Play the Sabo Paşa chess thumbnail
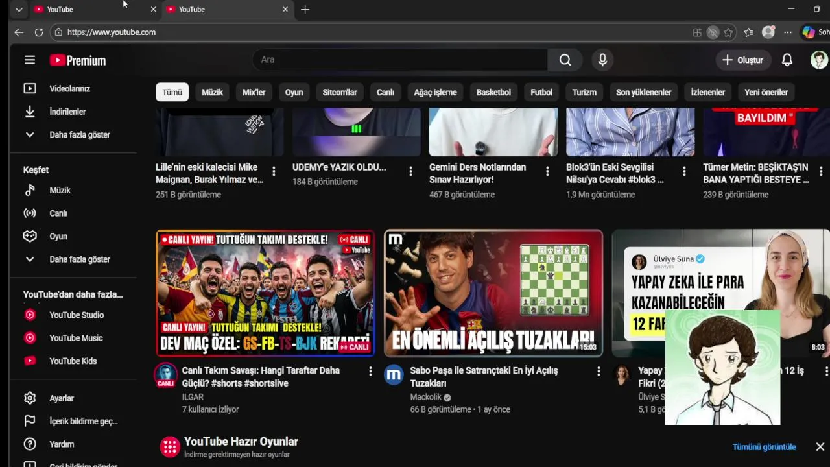Image resolution: width=830 pixels, height=467 pixels. pyautogui.click(x=493, y=293)
